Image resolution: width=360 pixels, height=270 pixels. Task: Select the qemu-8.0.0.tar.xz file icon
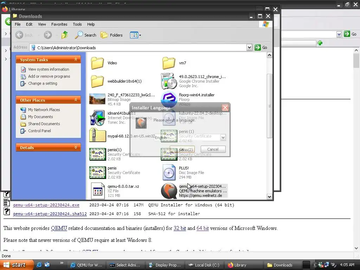(97, 191)
